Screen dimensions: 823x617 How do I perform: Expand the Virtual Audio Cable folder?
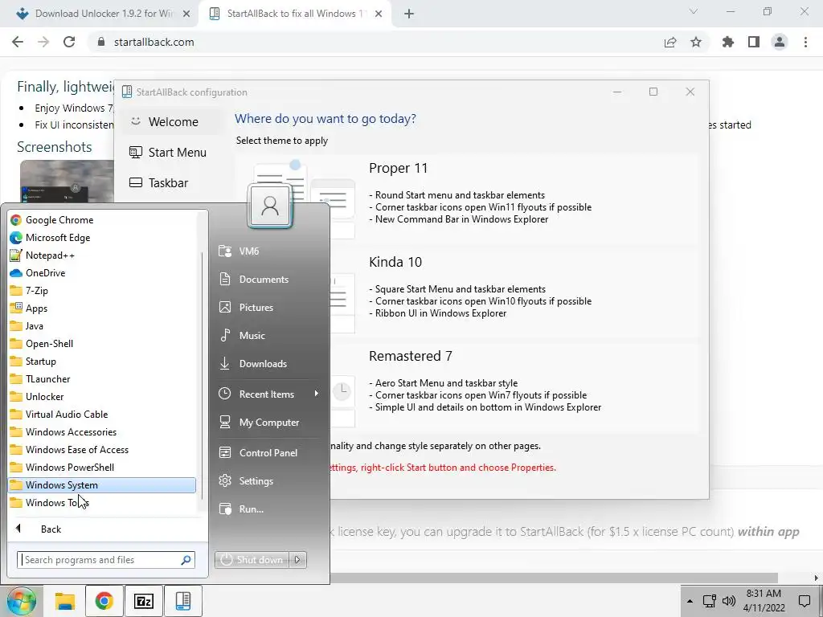click(102, 415)
